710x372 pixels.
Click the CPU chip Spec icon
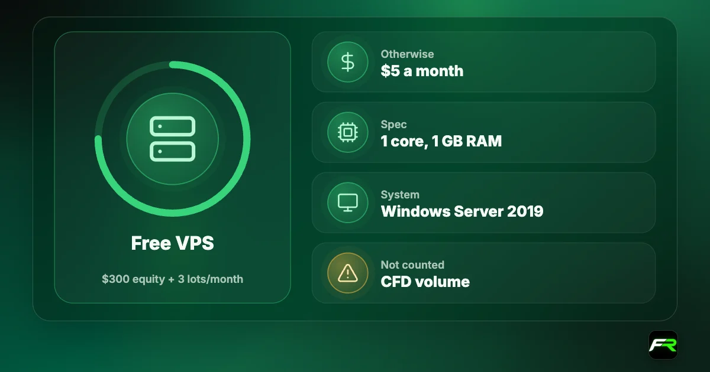[x=348, y=132]
